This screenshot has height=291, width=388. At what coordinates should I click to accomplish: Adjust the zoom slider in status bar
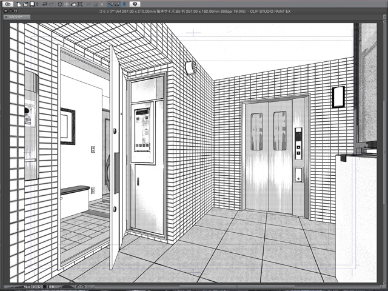(14, 287)
